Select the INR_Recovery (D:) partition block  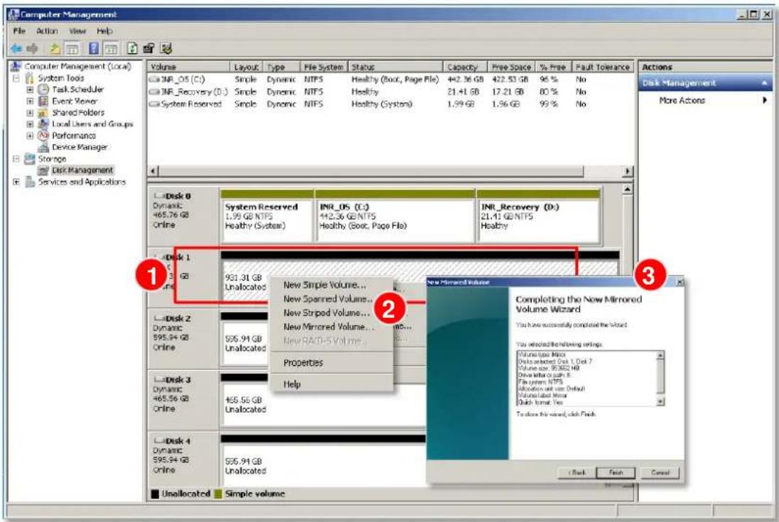click(x=538, y=217)
